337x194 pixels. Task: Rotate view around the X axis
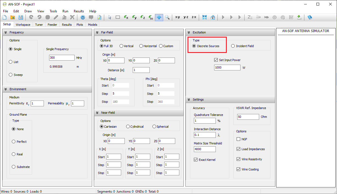pyautogui.click(x=126, y=17)
